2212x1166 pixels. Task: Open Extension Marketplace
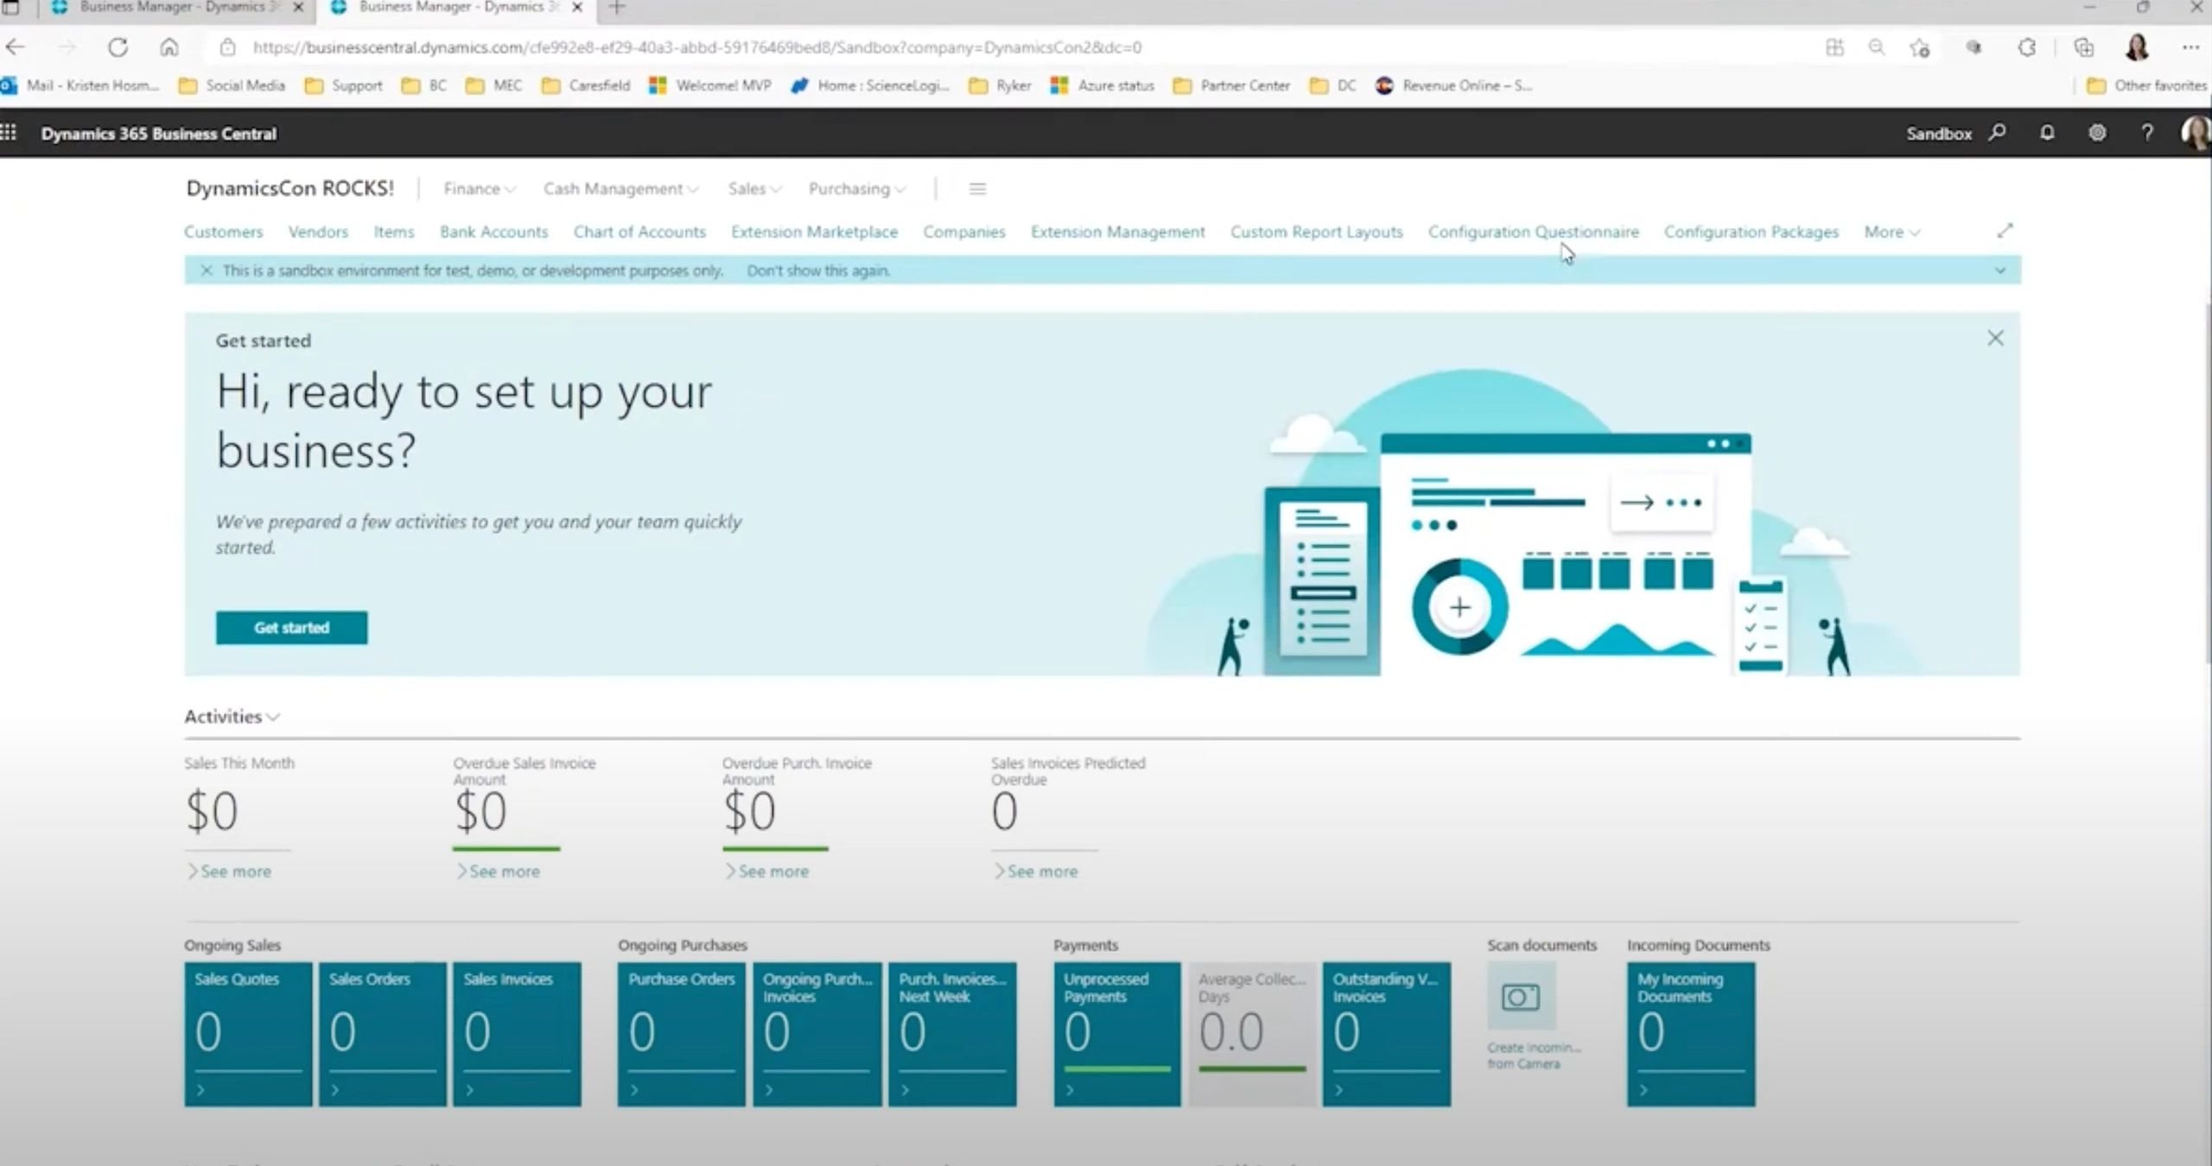click(814, 231)
